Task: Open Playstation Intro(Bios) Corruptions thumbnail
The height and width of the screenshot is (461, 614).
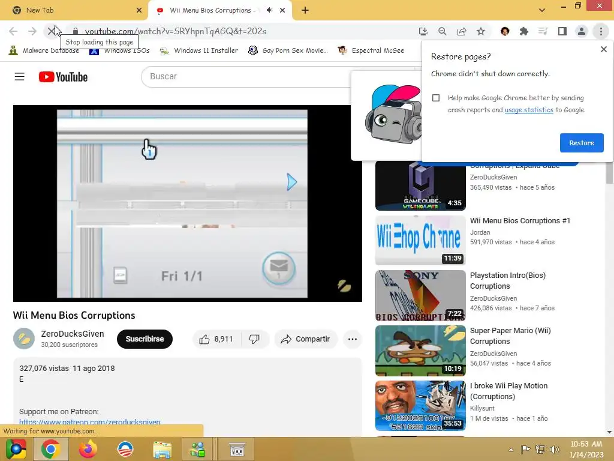Action: [x=420, y=295]
